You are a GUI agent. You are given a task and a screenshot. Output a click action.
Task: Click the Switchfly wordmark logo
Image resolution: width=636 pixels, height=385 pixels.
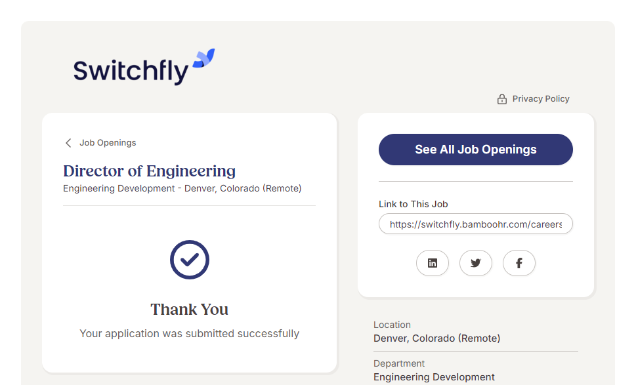tap(131, 71)
